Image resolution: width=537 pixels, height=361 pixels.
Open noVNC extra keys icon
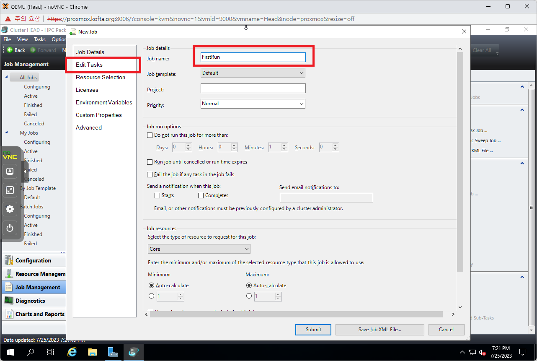(x=10, y=171)
